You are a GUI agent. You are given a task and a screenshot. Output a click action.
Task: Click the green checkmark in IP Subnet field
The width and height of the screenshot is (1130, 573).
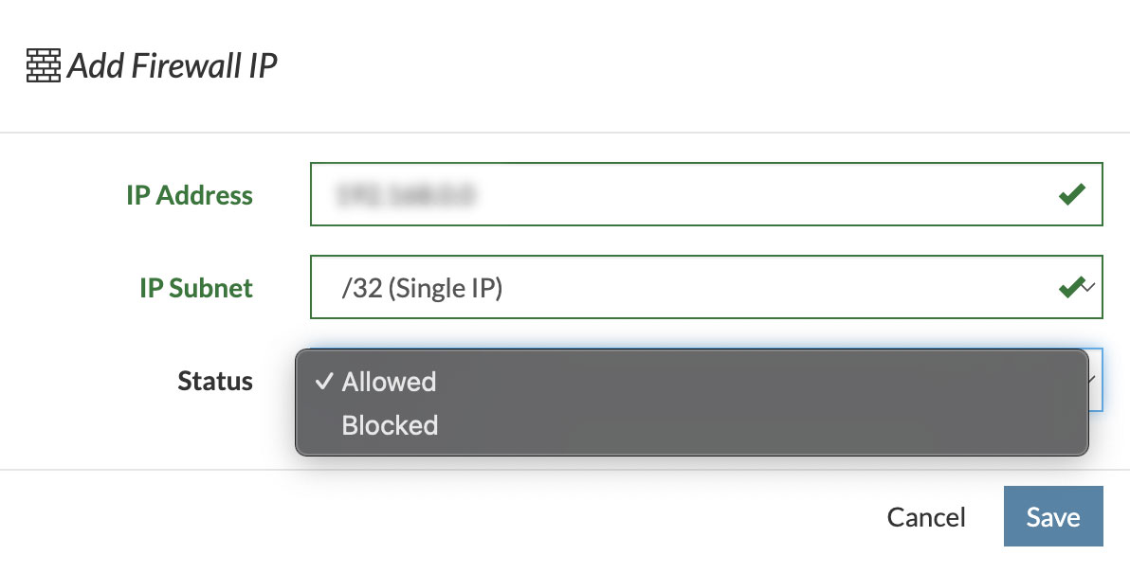coord(1071,287)
